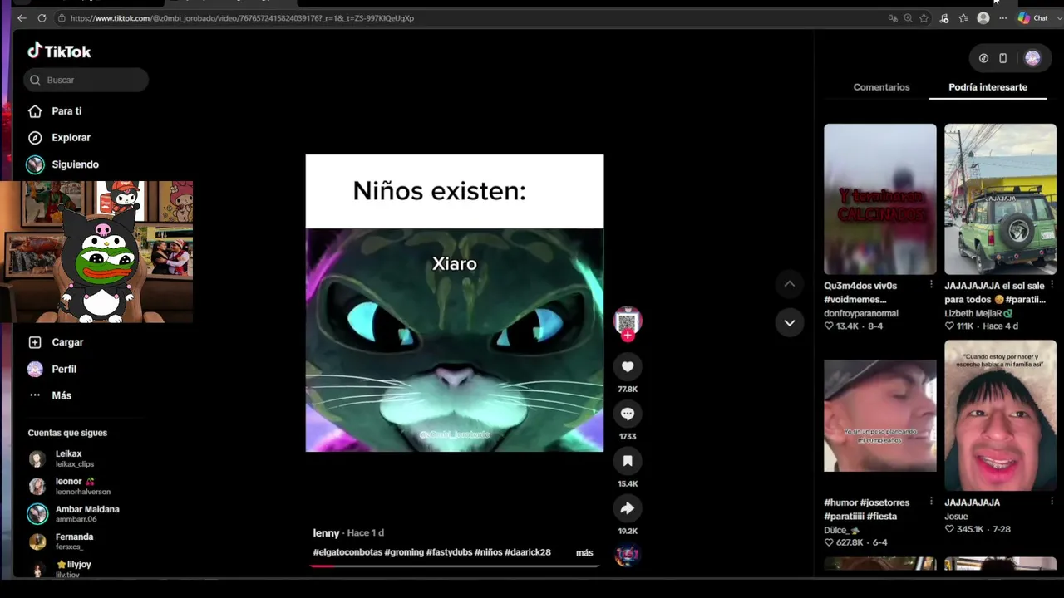1064x598 pixels.
Task: Open the #fastydubs hashtag
Action: [449, 552]
